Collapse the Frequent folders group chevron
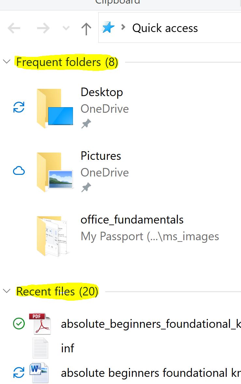Viewport: 241px width, 384px height. click(7, 61)
